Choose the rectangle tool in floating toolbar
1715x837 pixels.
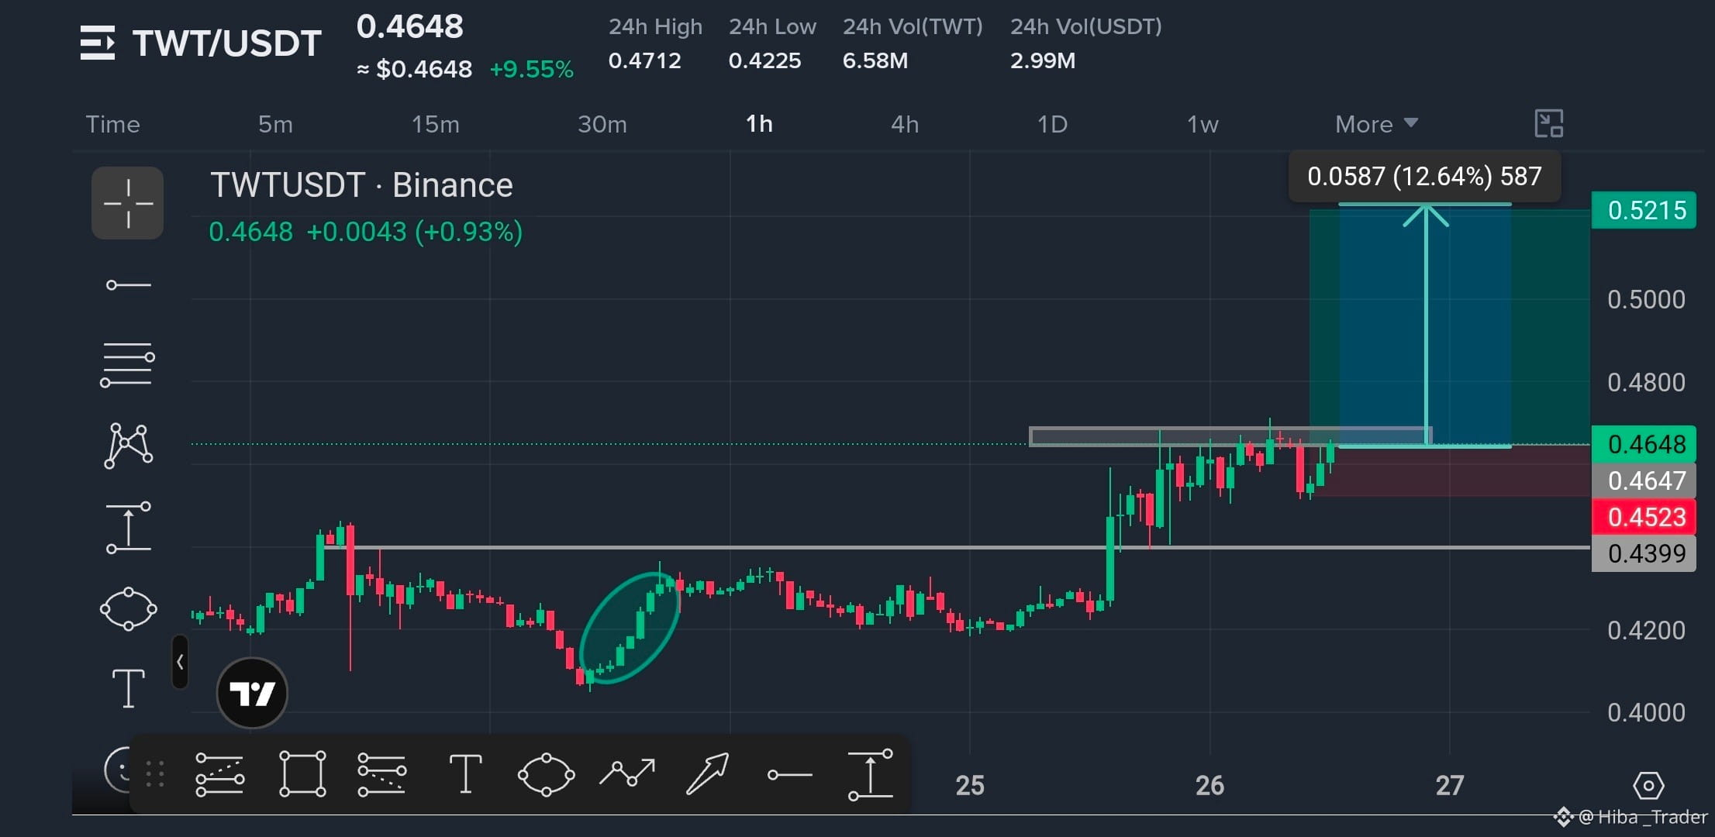[302, 773]
